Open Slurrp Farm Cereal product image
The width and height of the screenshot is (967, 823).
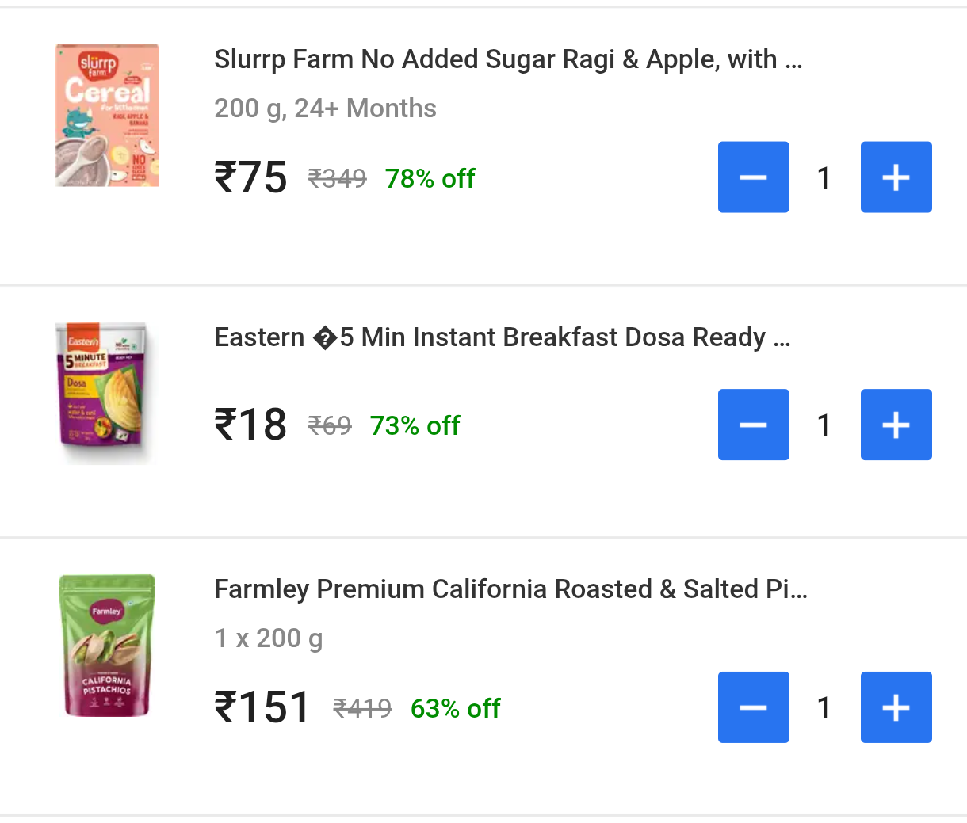107,116
